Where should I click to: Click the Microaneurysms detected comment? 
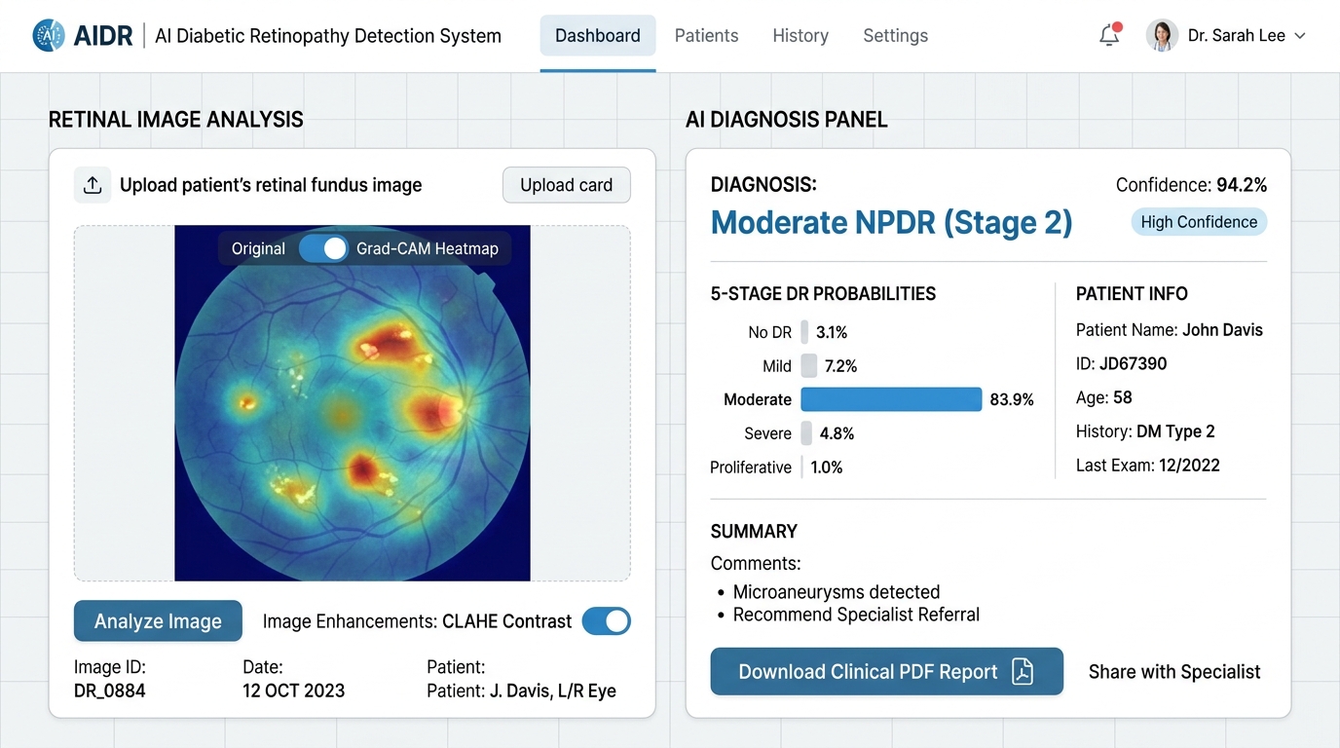click(837, 592)
